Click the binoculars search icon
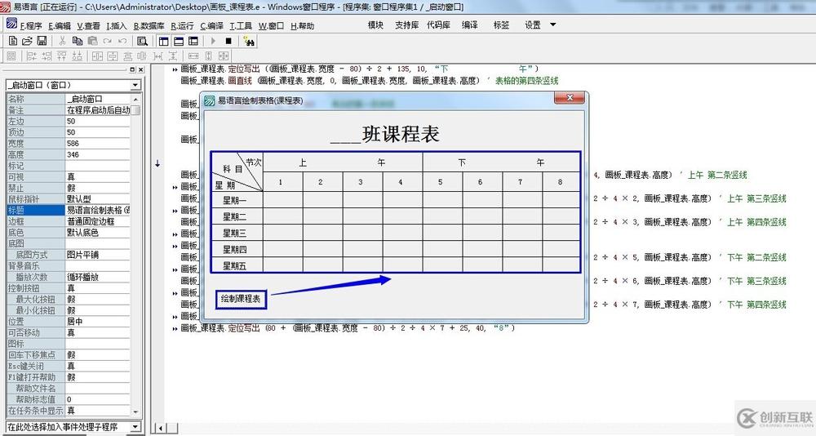This screenshot has width=816, height=436. tap(249, 41)
